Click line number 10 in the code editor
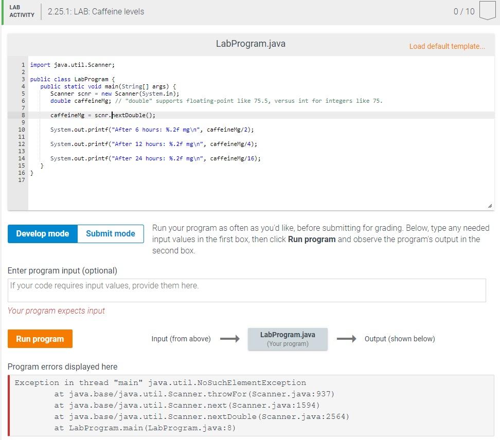This screenshot has width=500, height=440. pyautogui.click(x=22, y=130)
